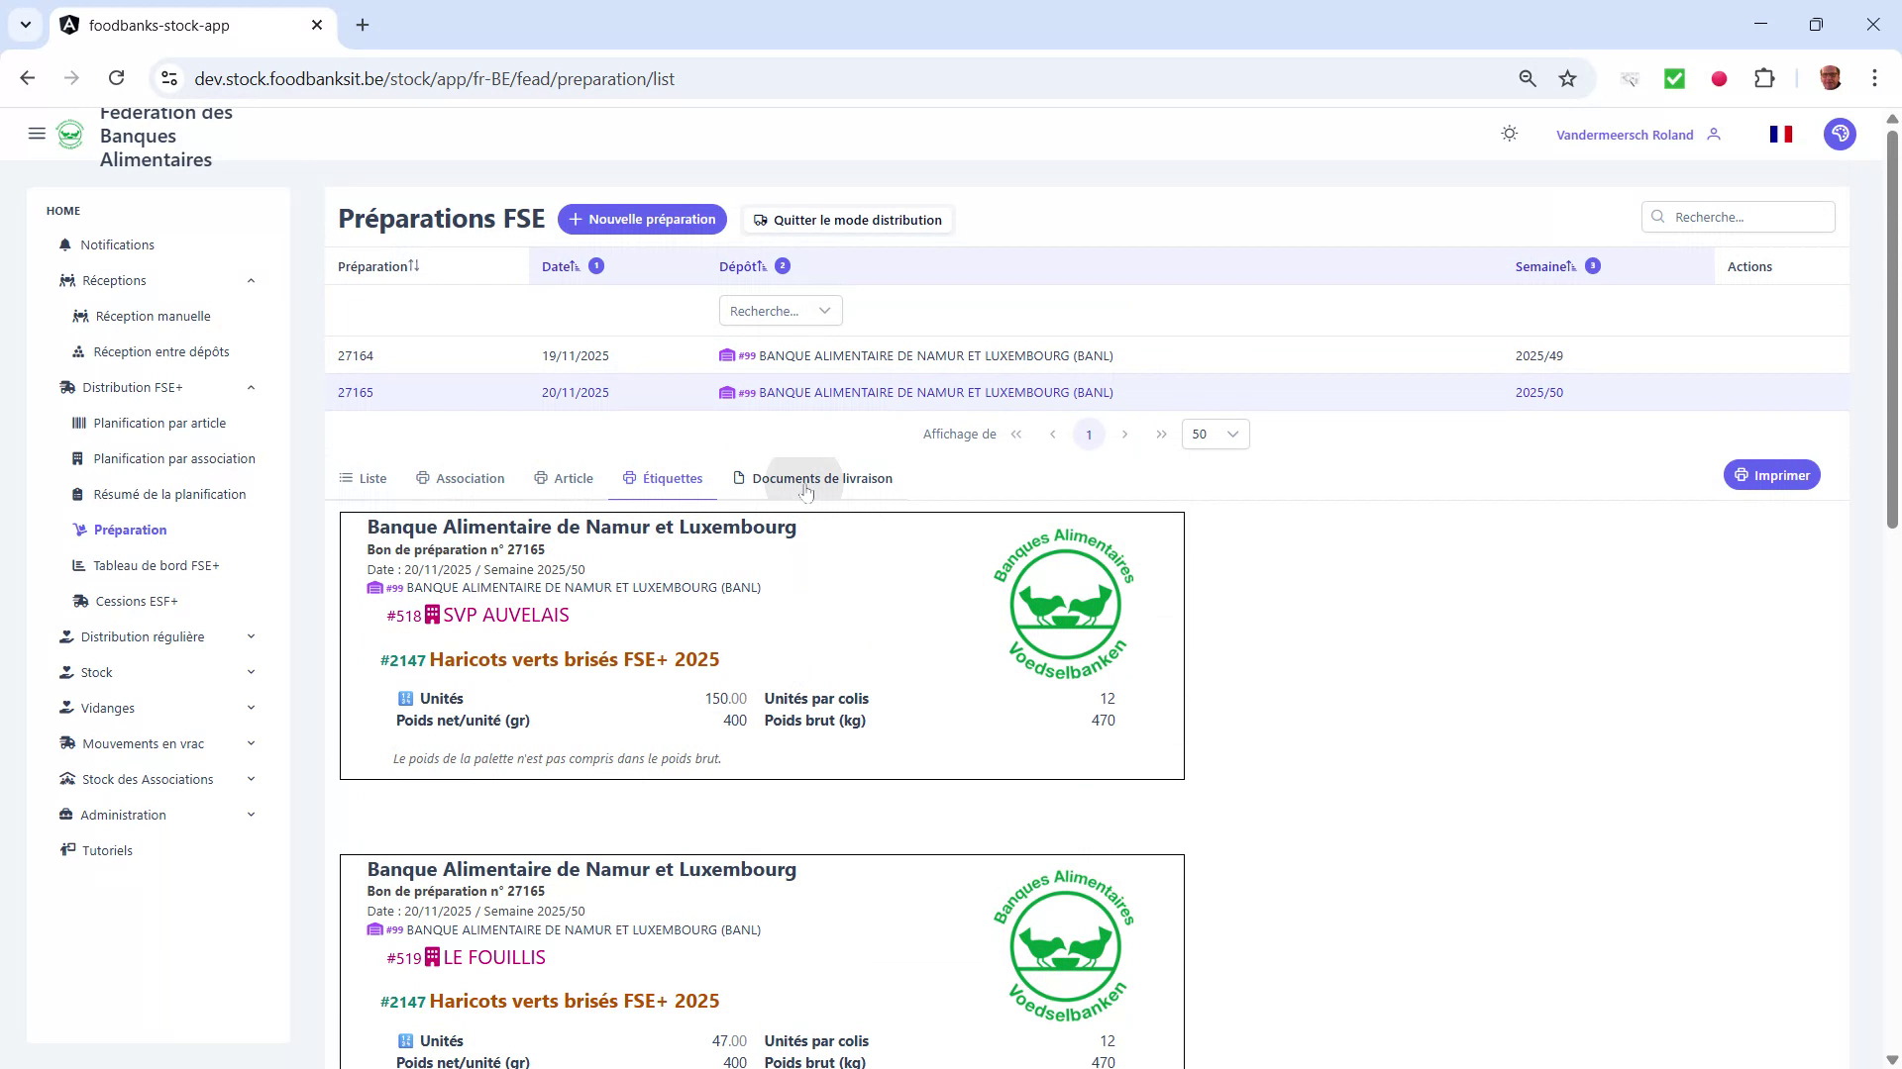This screenshot has height=1069, width=1902.
Task: Open the purple assistant icon top right
Action: tap(1840, 134)
